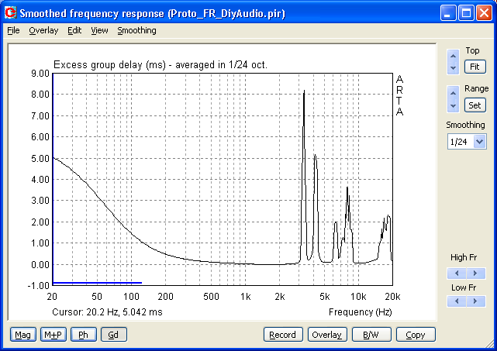Click the Record button
The image size is (497, 351).
point(283,335)
